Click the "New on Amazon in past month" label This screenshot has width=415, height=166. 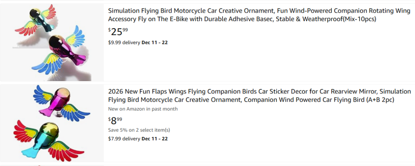click(x=143, y=109)
